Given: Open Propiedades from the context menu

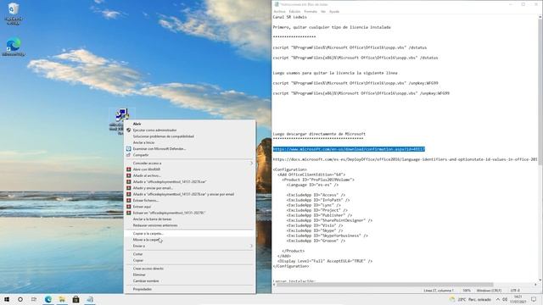Looking at the screenshot, I should click(x=143, y=289).
